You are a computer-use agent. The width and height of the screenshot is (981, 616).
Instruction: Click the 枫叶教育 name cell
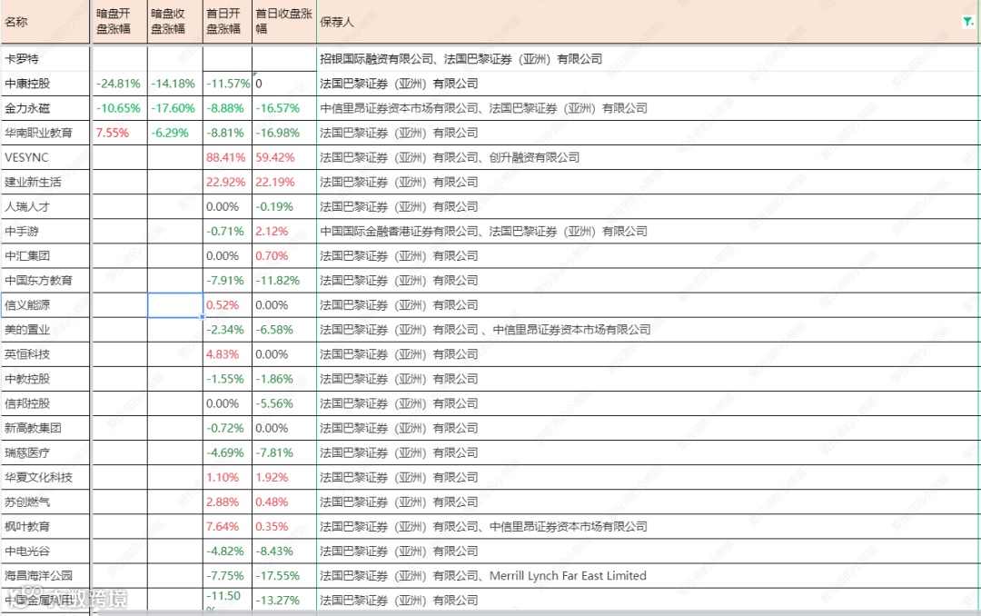[x=45, y=526]
